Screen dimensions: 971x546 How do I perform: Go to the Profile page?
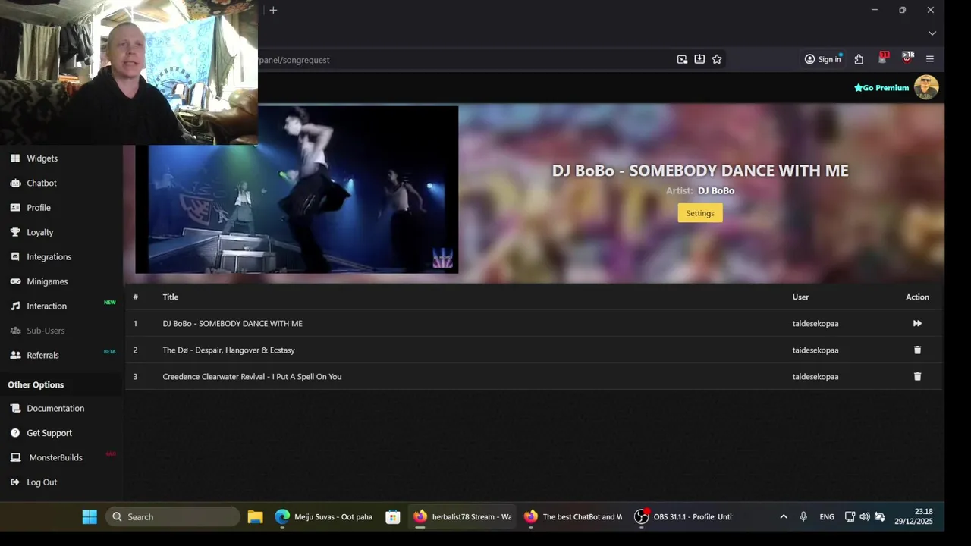click(x=39, y=208)
